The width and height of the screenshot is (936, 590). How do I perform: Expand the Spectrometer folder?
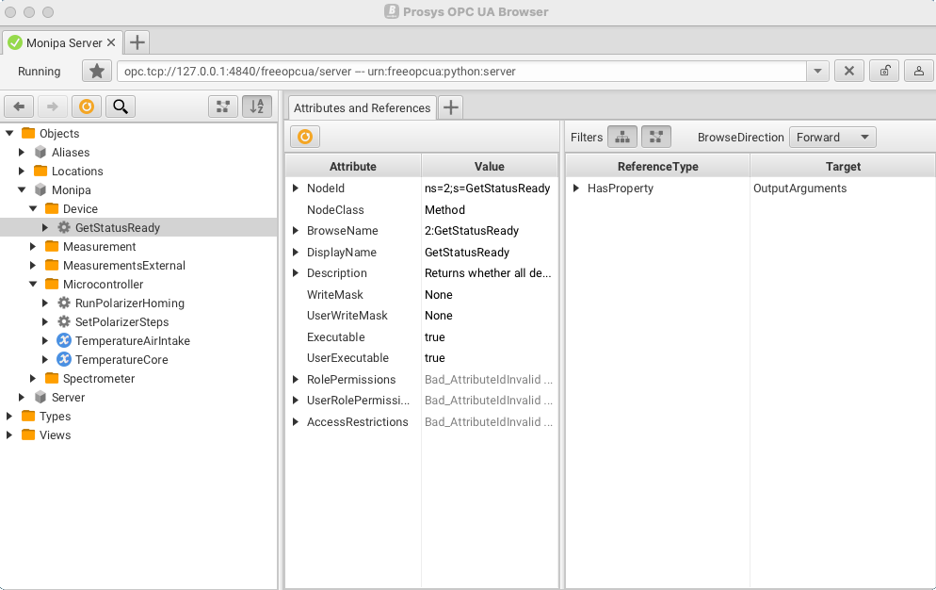click(x=34, y=379)
